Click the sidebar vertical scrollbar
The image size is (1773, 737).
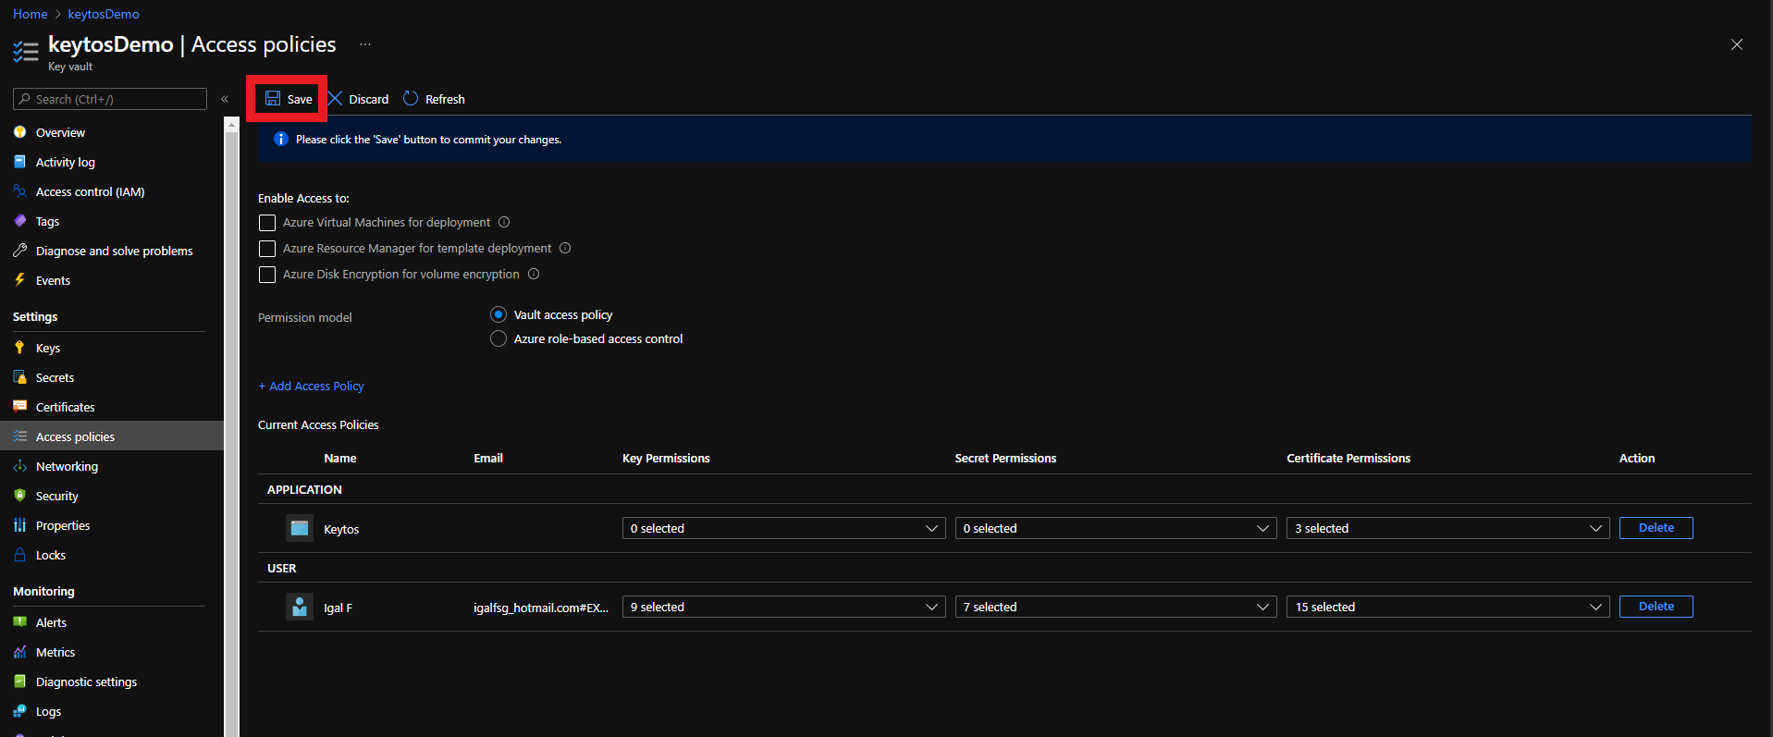(x=231, y=427)
